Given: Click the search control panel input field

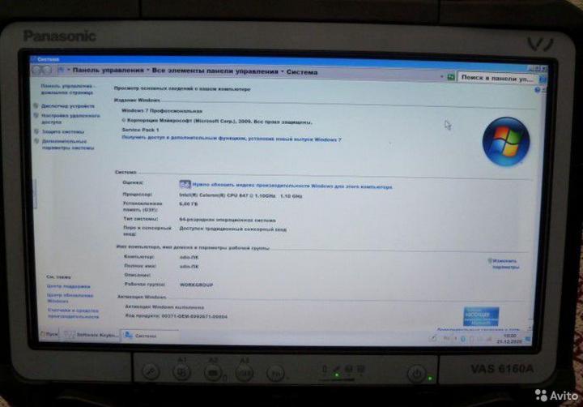Looking at the screenshot, I should [x=497, y=78].
